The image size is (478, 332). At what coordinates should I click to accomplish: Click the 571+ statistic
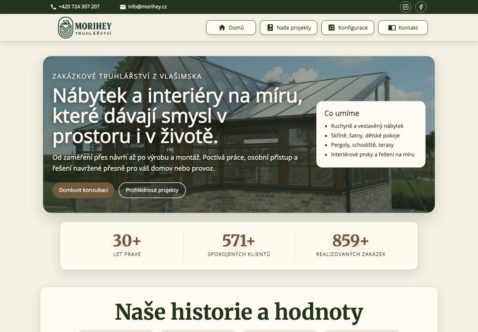click(239, 240)
